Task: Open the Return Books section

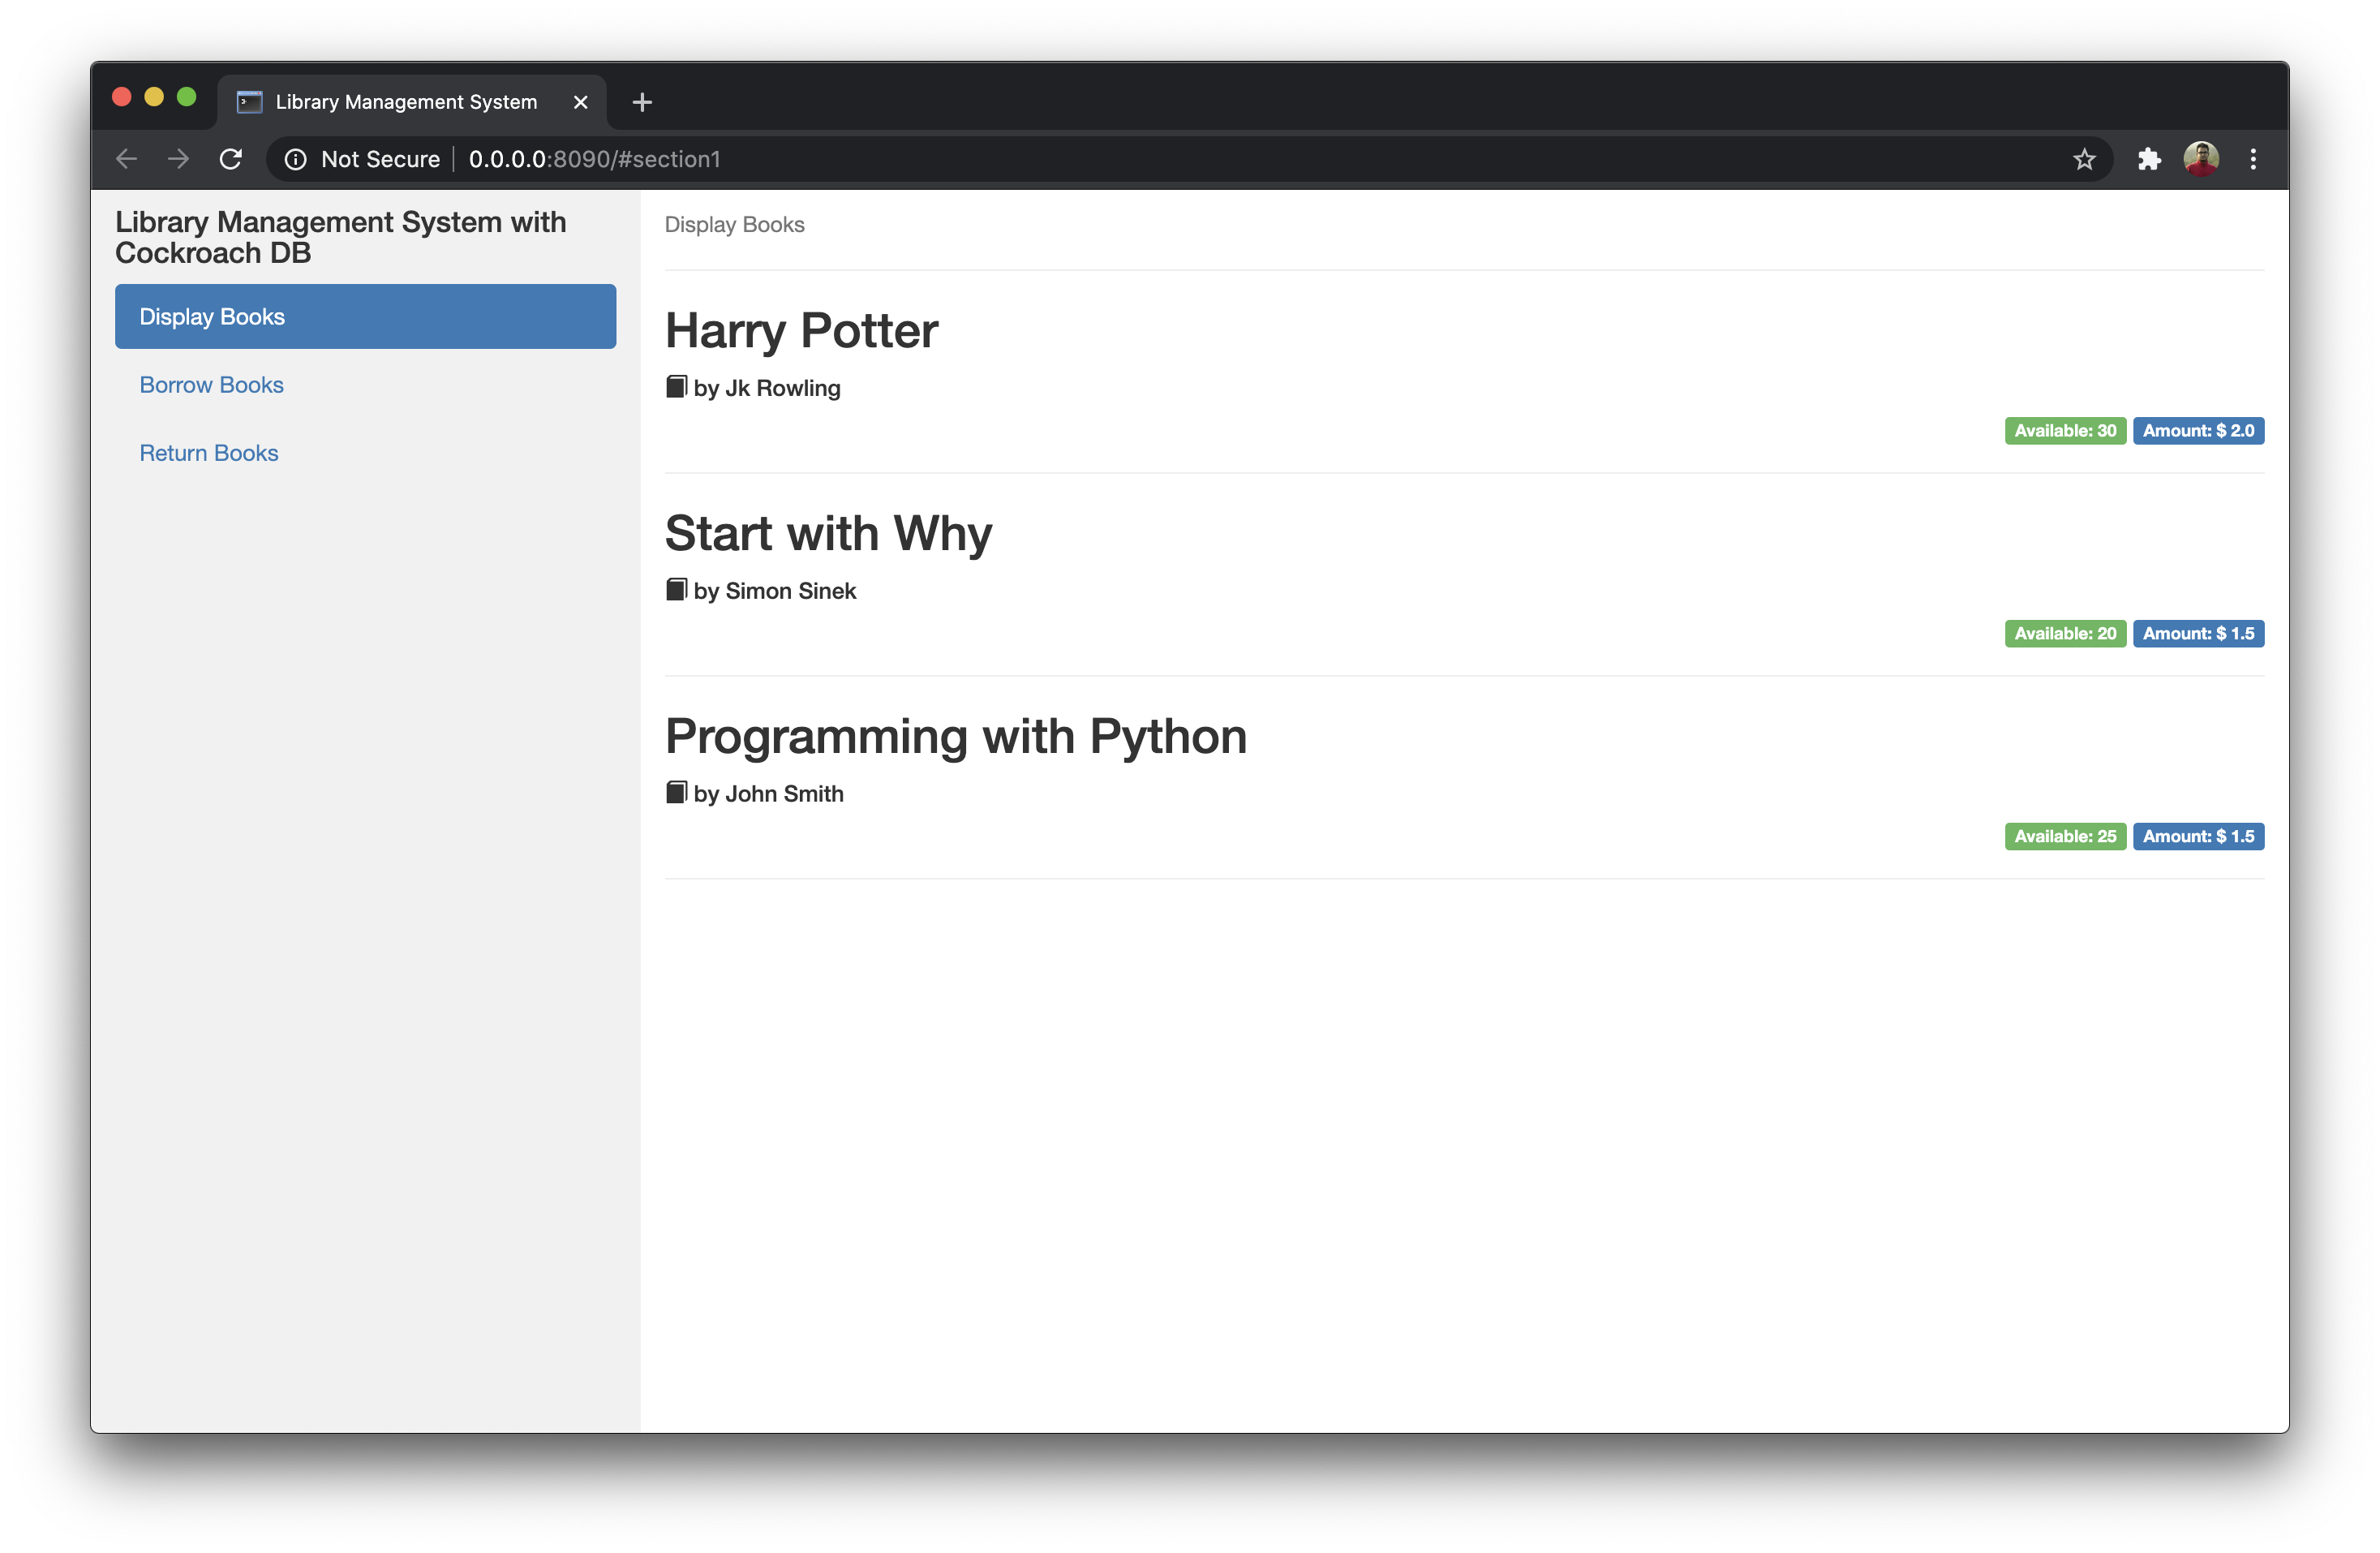Action: click(208, 453)
